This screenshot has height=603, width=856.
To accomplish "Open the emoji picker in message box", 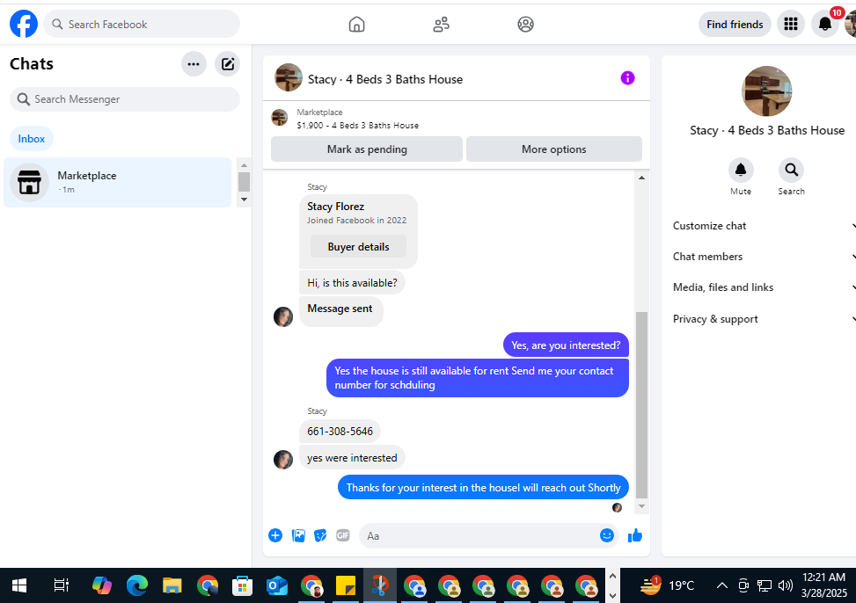I will pos(606,535).
